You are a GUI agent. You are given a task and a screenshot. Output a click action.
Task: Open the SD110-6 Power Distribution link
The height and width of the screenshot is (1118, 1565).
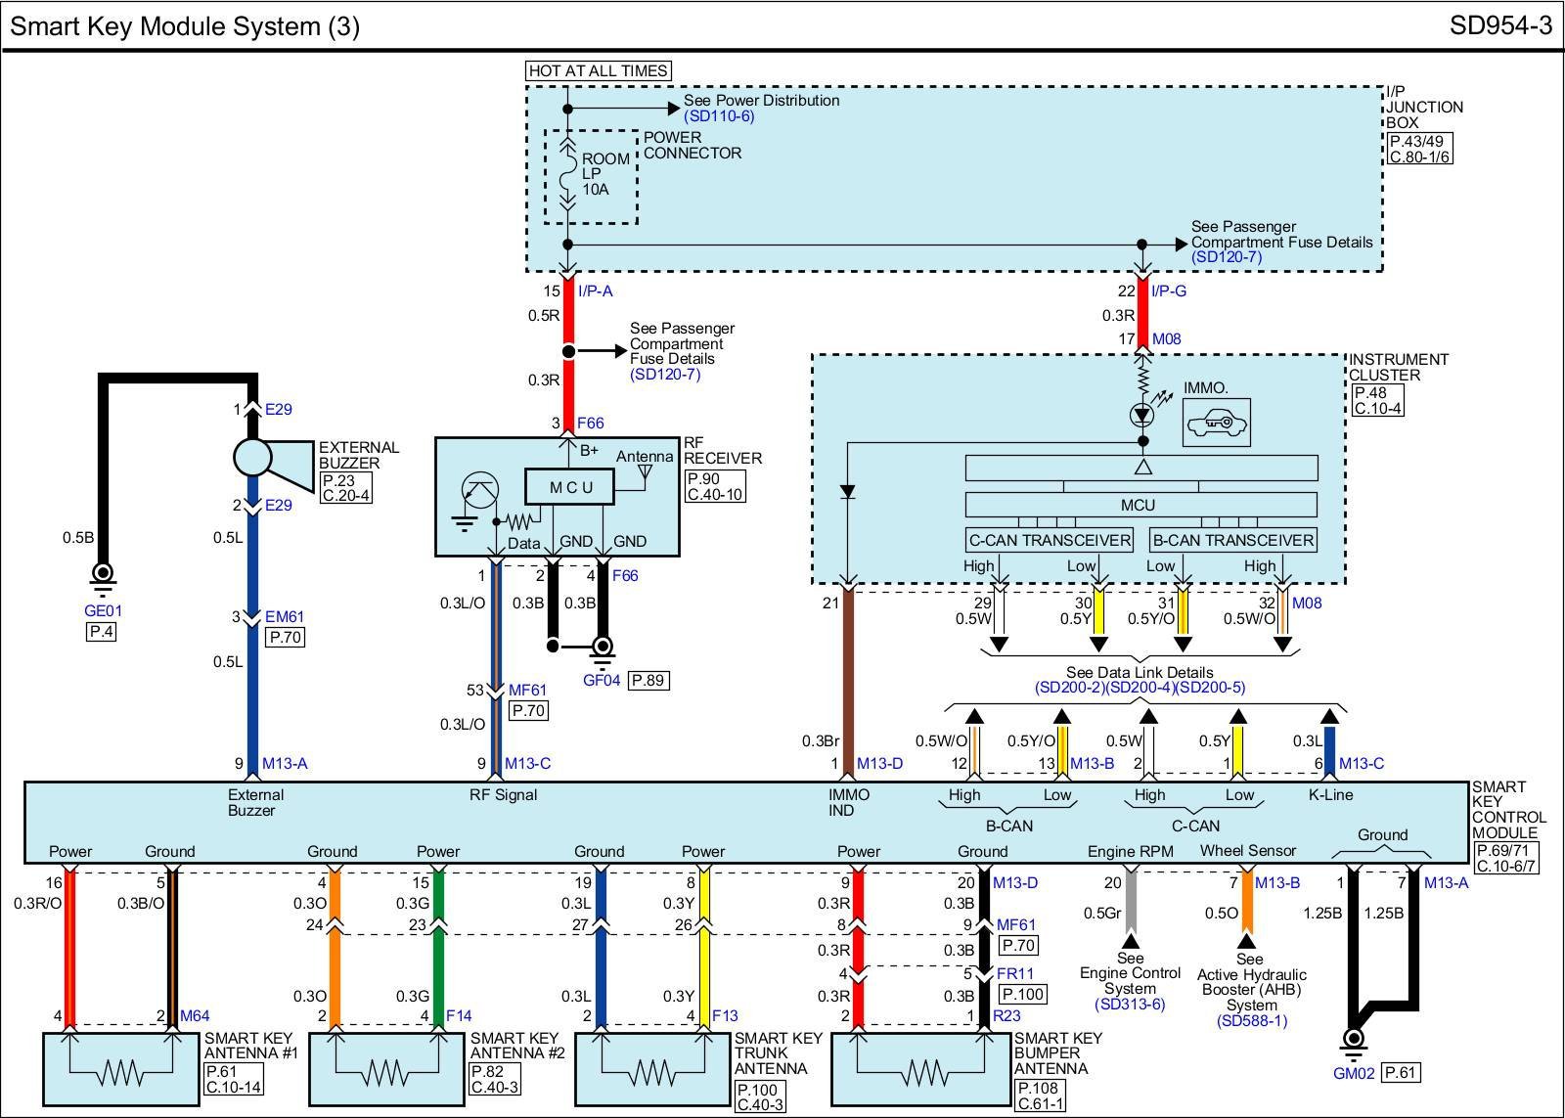point(719,116)
